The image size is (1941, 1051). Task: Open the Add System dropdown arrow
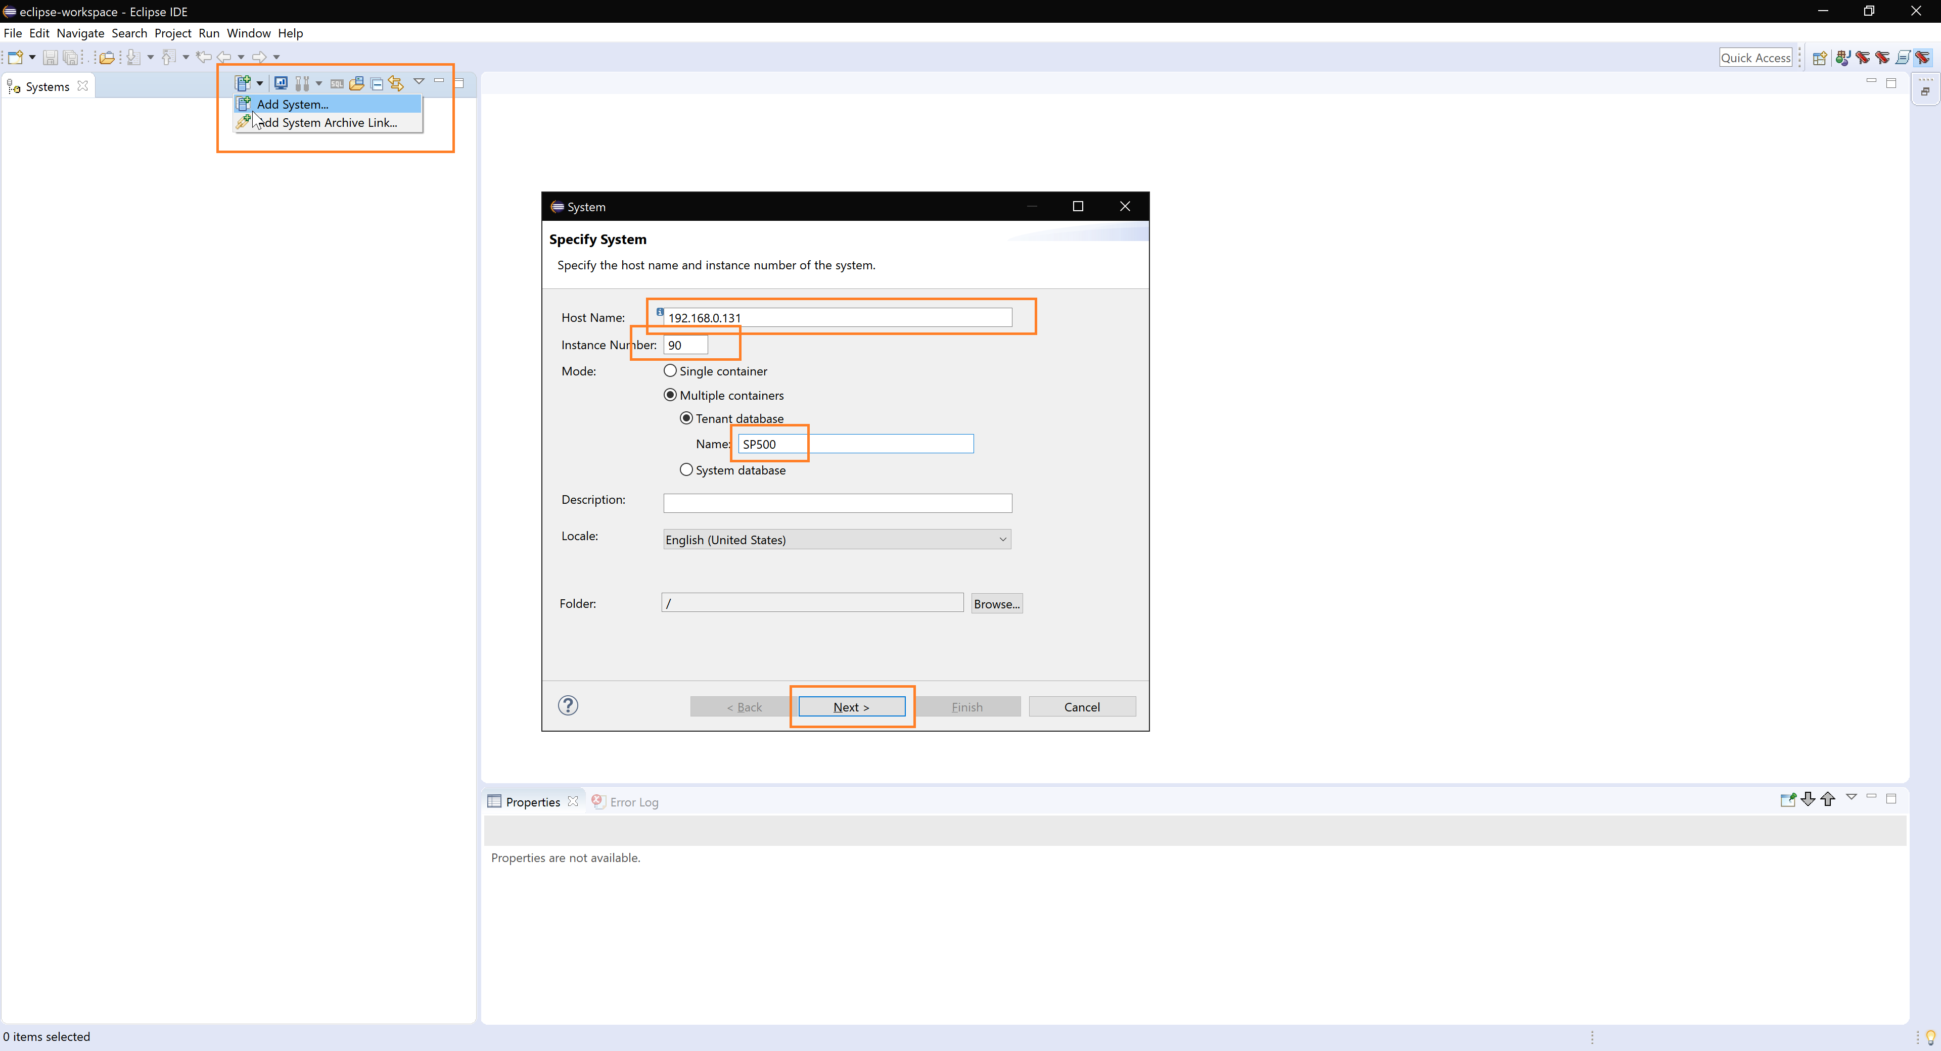[x=259, y=84]
